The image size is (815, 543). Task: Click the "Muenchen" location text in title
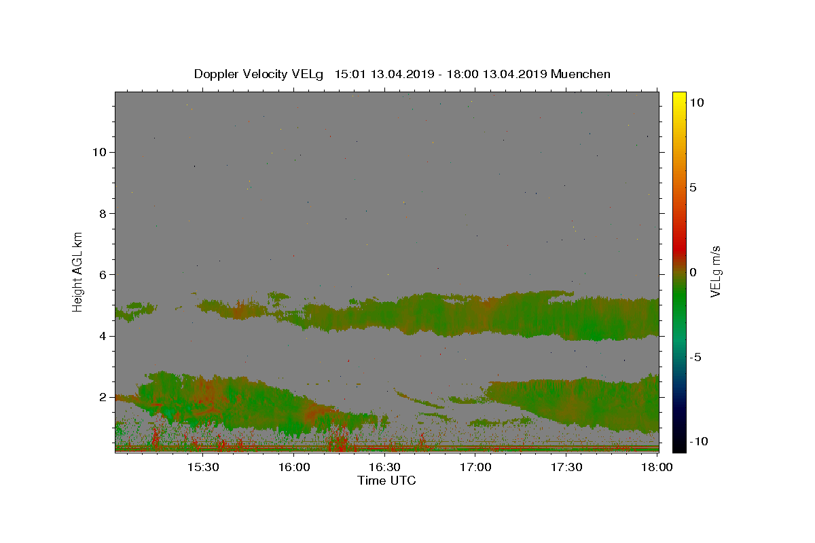click(581, 74)
